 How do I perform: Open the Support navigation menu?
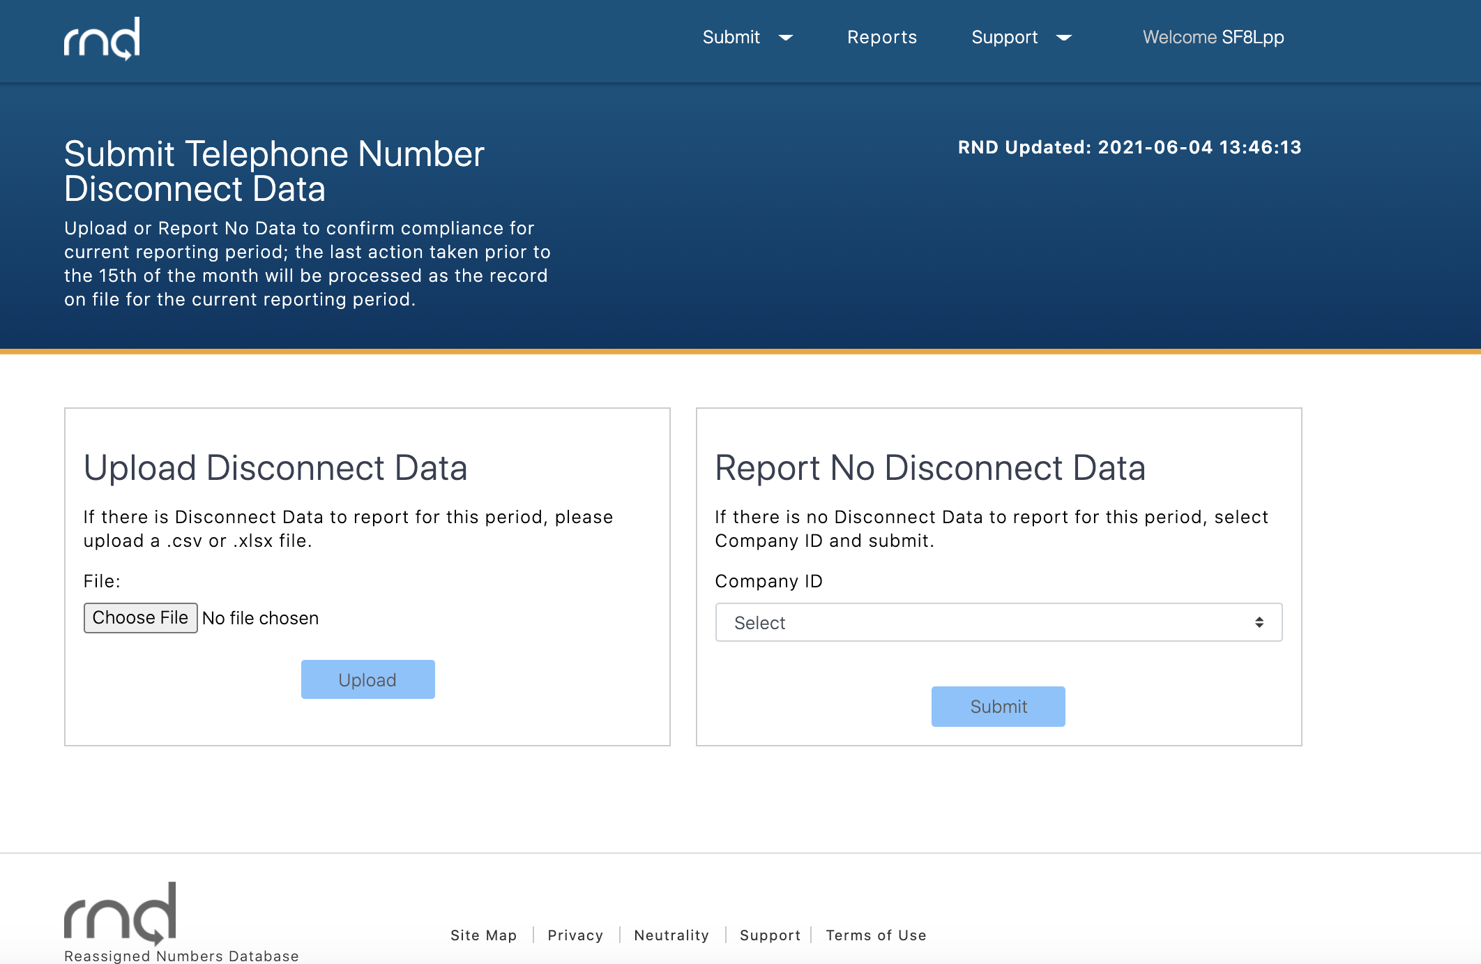pos(1004,38)
